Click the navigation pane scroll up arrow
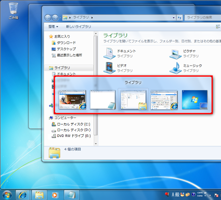The height and width of the screenshot is (200, 221). (x=96, y=33)
